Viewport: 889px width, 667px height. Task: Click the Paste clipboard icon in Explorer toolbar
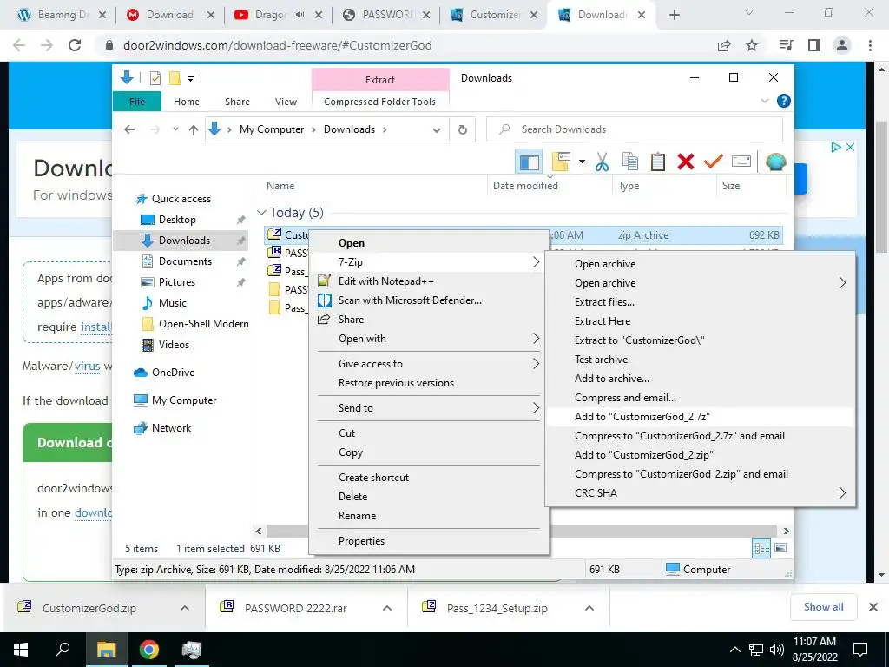pos(658,162)
